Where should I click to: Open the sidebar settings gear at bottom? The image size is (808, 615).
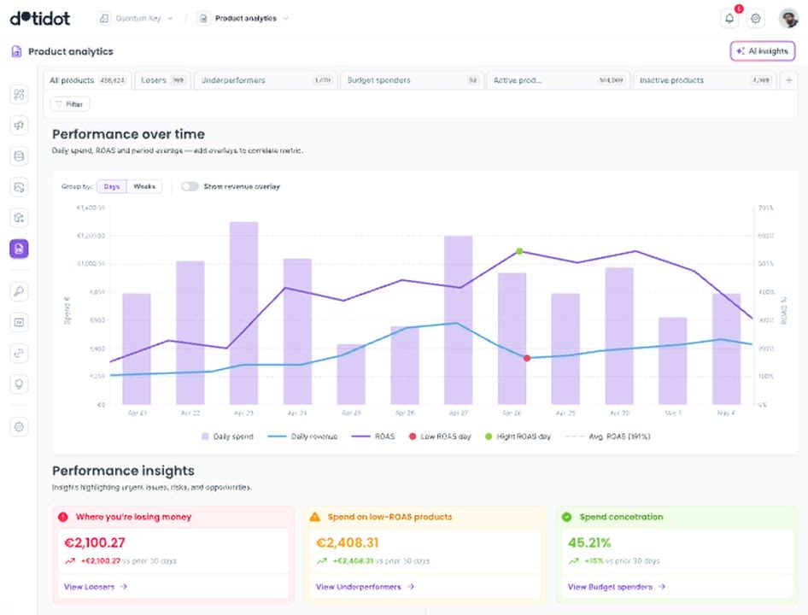point(19,427)
